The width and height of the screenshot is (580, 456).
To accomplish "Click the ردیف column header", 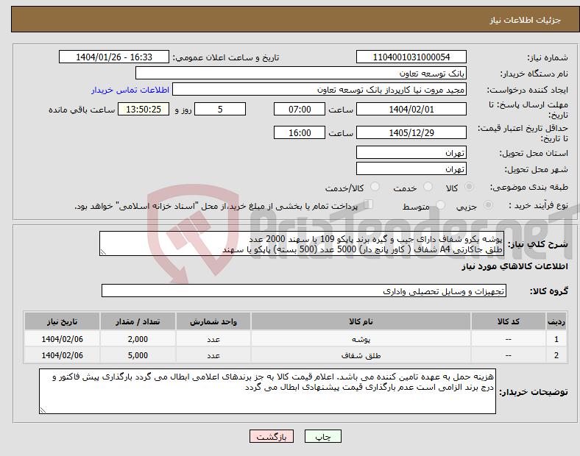I will 556,321.
